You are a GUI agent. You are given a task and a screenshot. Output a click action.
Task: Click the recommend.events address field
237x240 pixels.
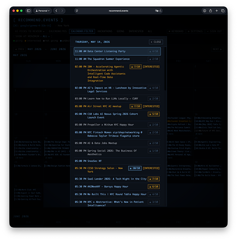click(118, 11)
